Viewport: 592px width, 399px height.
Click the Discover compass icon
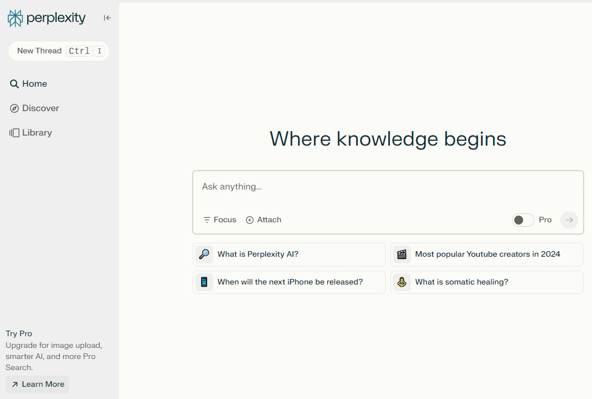(14, 108)
